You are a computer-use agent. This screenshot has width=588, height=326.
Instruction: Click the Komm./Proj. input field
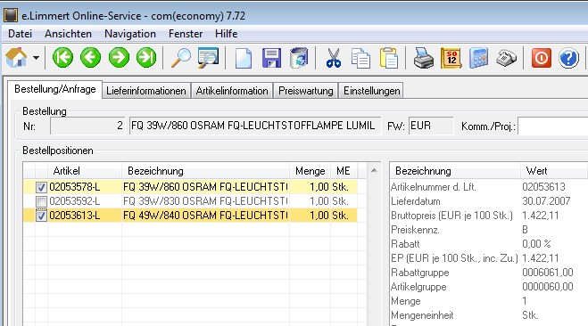(x=552, y=126)
